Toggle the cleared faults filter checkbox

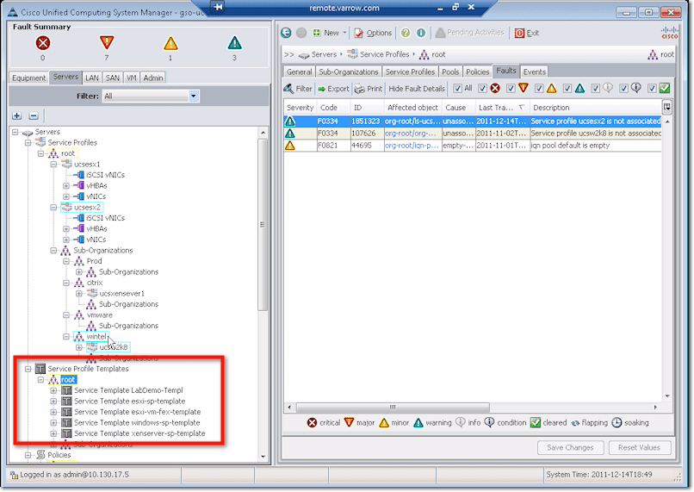[652, 89]
